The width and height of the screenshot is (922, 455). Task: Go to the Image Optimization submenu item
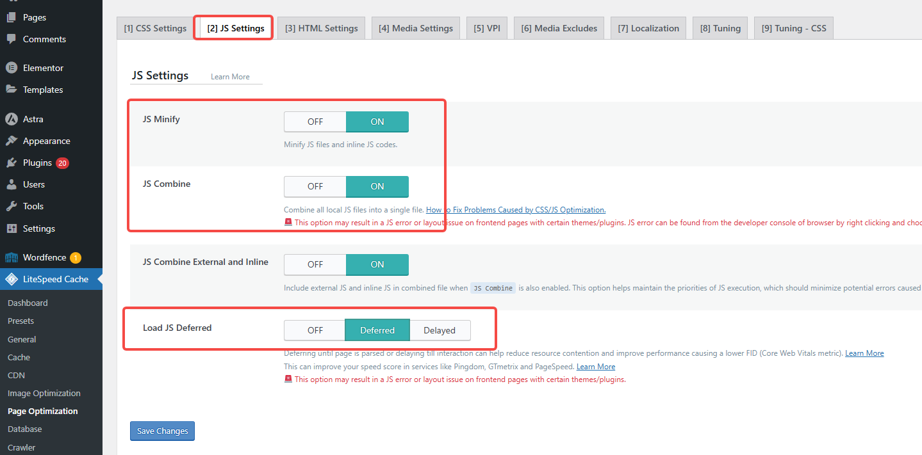pyautogui.click(x=44, y=393)
